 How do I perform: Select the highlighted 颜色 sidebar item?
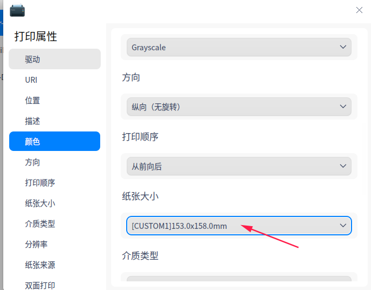click(55, 141)
